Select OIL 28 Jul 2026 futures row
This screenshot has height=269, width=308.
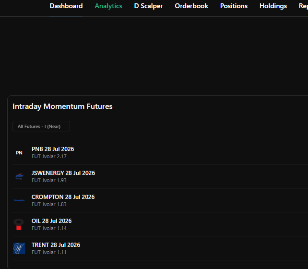[160, 224]
